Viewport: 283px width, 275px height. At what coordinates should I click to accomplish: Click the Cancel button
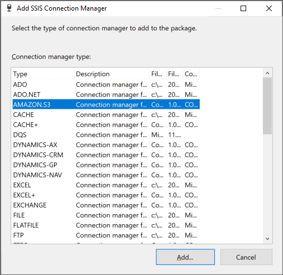[246, 257]
